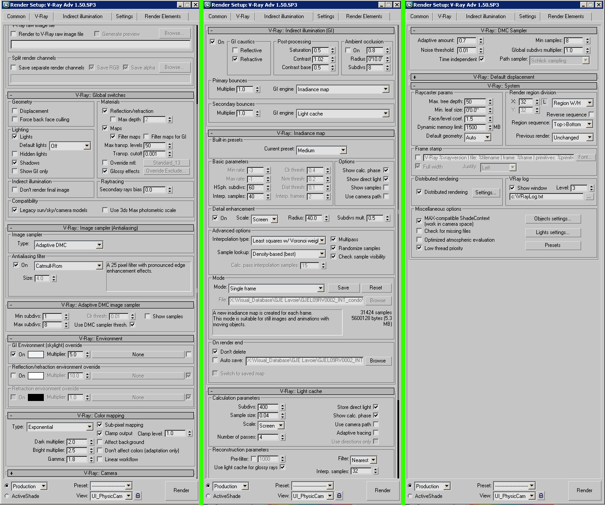Click spinner arrows for Light cache Subdivs
Screen dimensions: 605x505
coord(283,407)
